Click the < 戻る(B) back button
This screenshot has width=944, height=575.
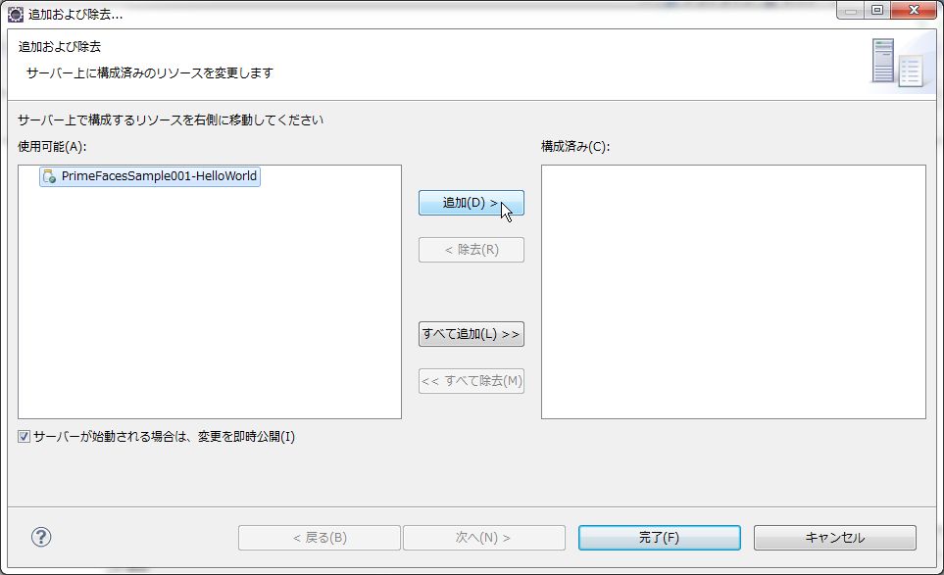point(320,538)
